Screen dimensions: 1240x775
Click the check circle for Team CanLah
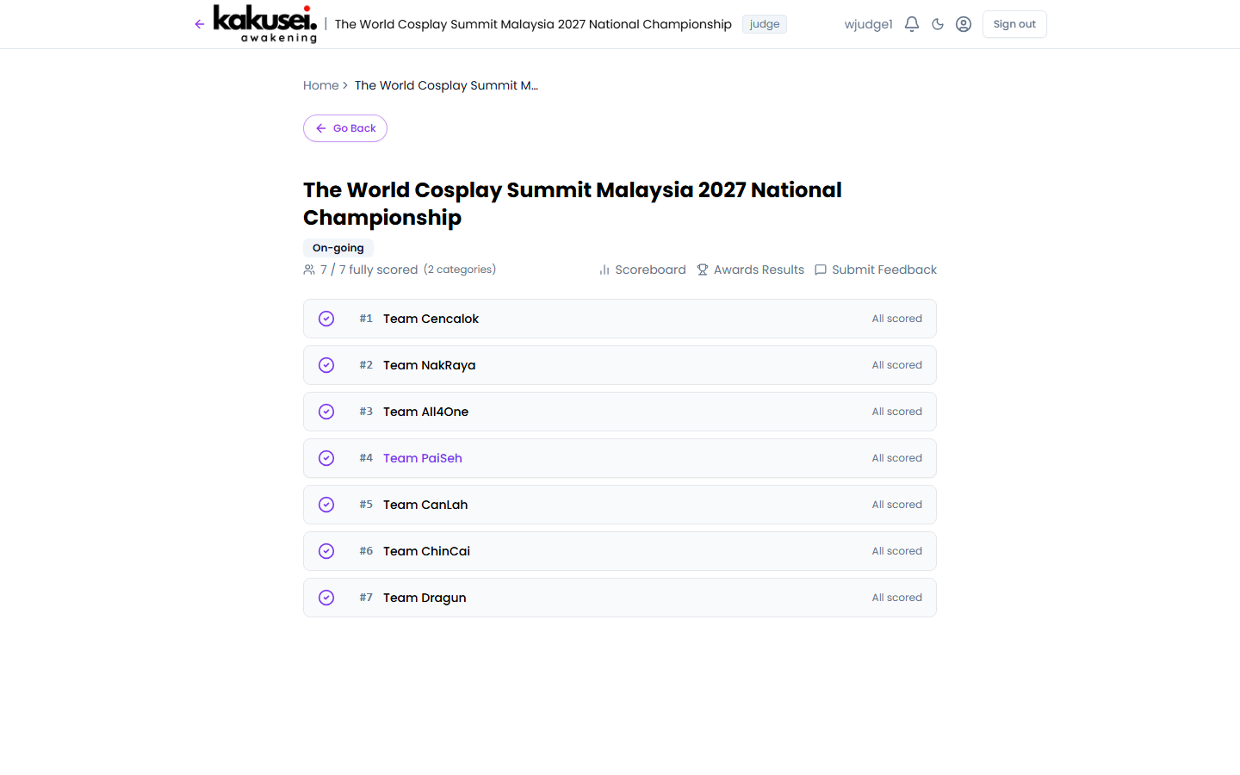pyautogui.click(x=326, y=505)
